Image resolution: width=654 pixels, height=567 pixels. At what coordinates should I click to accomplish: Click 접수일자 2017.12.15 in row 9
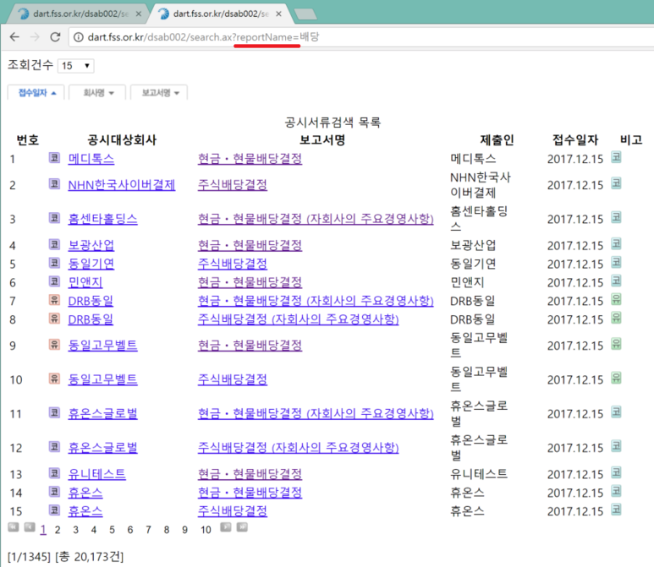coord(575,346)
